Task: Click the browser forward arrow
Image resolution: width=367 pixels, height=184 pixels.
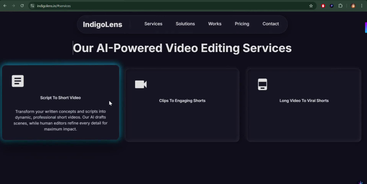Action: pyautogui.click(x=13, y=5)
